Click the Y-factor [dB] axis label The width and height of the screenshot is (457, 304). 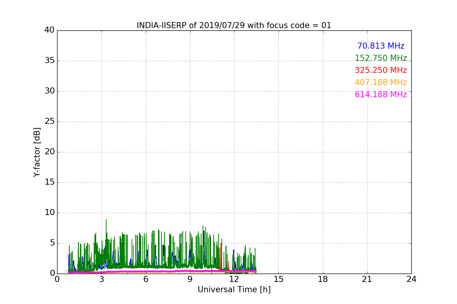tap(37, 152)
